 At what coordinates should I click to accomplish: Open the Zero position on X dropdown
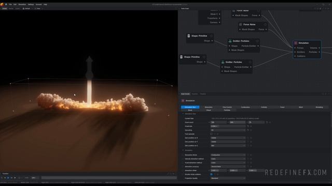(x=228, y=138)
